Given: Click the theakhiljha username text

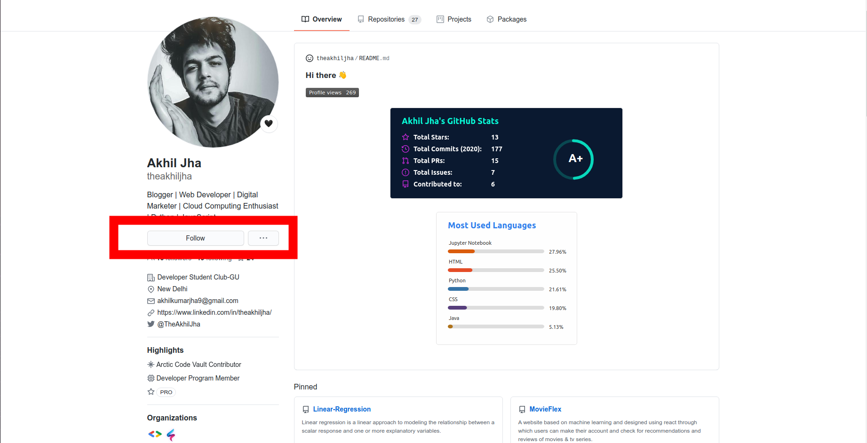Looking at the screenshot, I should pyautogui.click(x=169, y=176).
